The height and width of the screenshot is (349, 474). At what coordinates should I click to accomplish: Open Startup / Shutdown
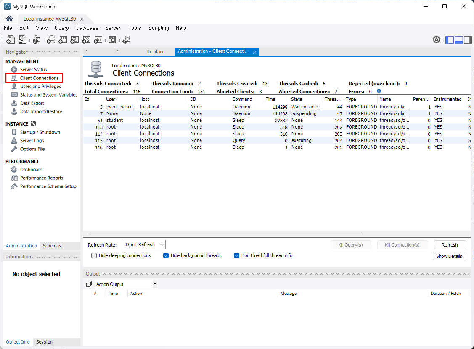coord(40,132)
